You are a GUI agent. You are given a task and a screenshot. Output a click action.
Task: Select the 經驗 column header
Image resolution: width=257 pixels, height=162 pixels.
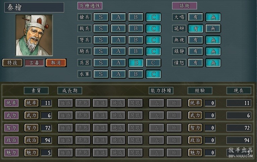pos(200,91)
